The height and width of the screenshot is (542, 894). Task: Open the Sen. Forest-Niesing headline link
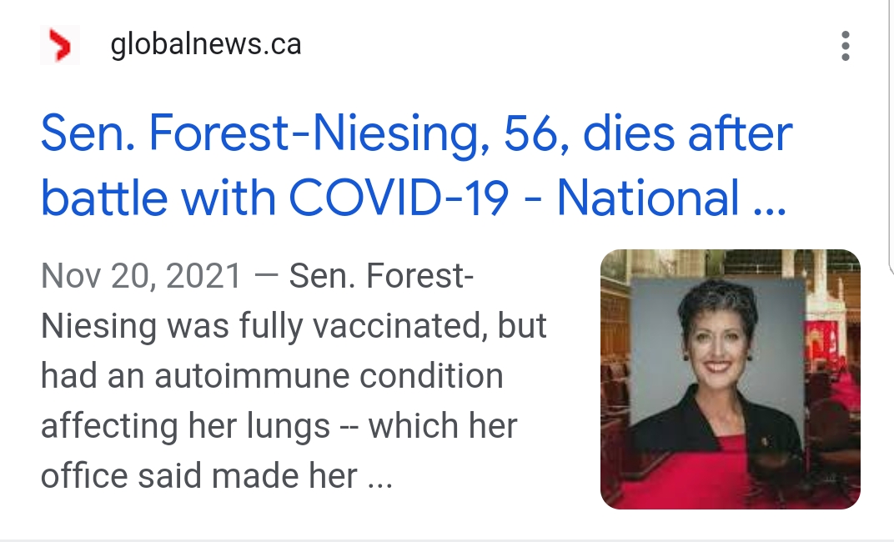point(417,165)
